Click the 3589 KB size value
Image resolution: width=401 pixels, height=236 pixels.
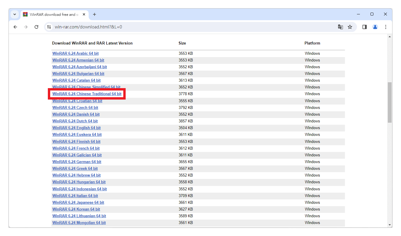pyautogui.click(x=186, y=216)
